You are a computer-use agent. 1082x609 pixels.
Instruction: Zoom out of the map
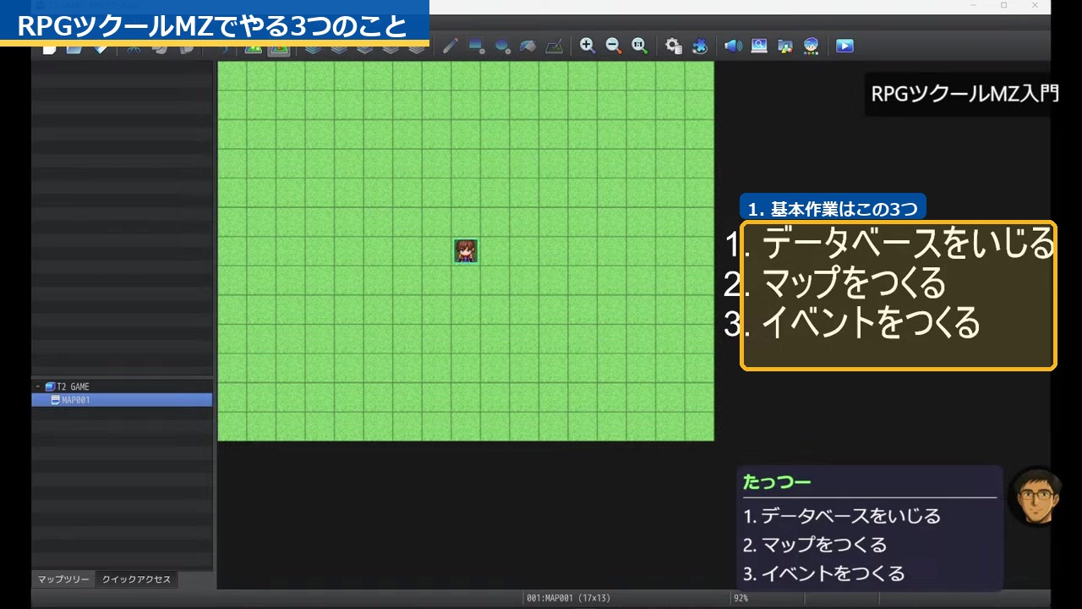click(614, 47)
